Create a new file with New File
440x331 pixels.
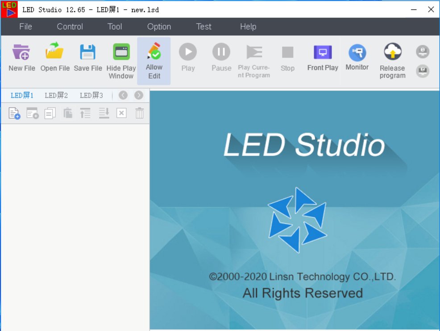coord(21,57)
